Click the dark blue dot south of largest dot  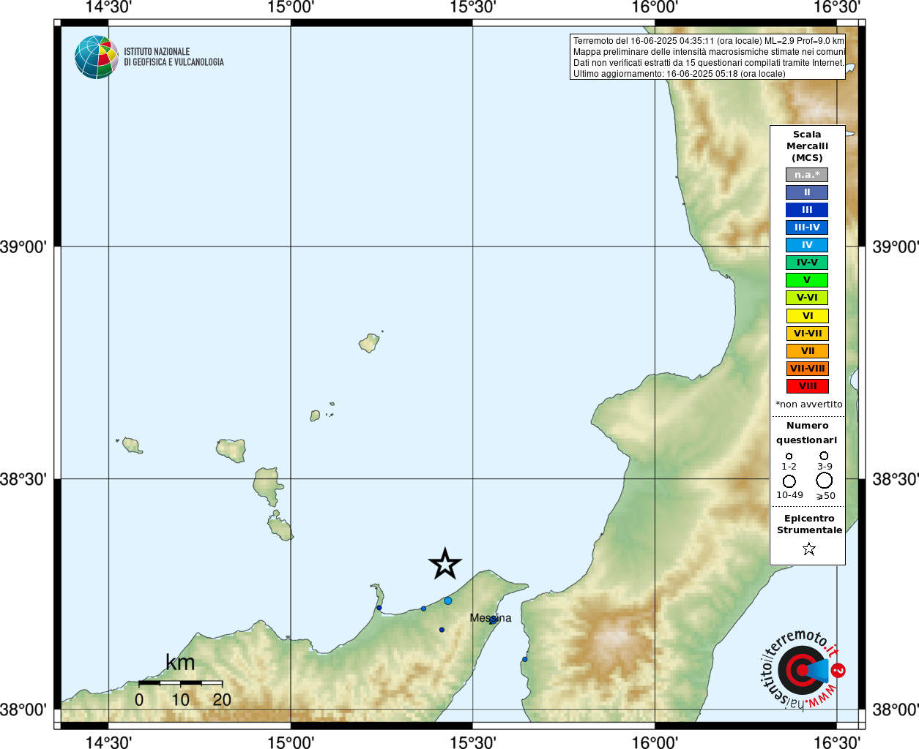[x=442, y=630]
